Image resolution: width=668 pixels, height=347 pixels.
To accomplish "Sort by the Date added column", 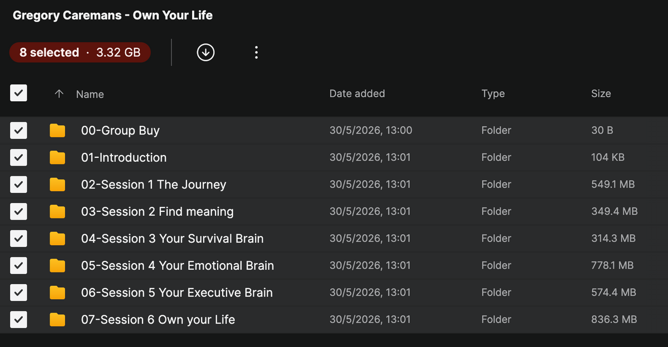I will (357, 93).
